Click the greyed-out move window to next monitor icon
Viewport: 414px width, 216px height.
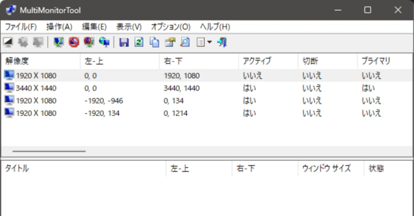[x=23, y=42]
